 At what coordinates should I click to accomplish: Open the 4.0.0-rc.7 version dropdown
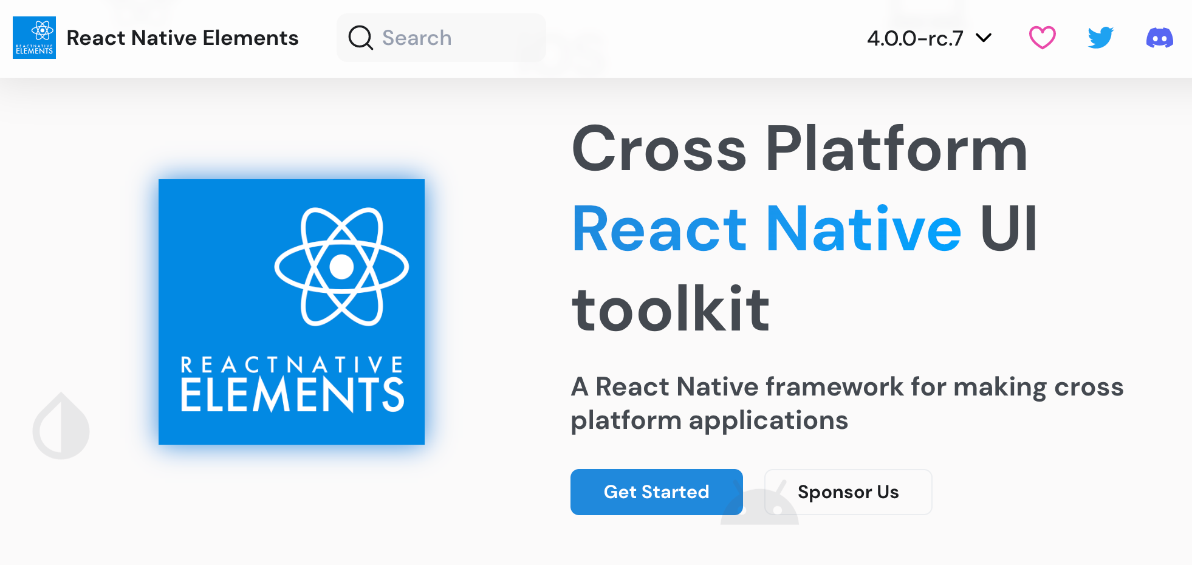tap(930, 38)
